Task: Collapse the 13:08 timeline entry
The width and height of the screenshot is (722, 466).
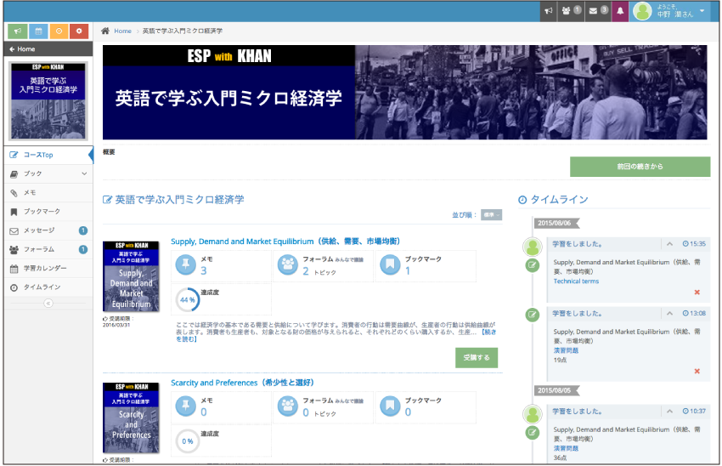Action: pos(670,314)
